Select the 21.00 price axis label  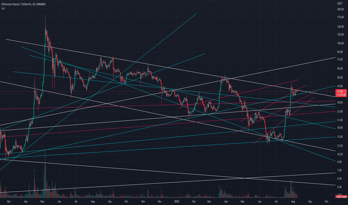point(340,120)
